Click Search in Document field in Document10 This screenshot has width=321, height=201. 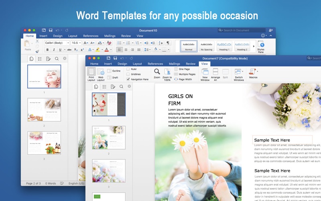pyautogui.click(x=242, y=30)
